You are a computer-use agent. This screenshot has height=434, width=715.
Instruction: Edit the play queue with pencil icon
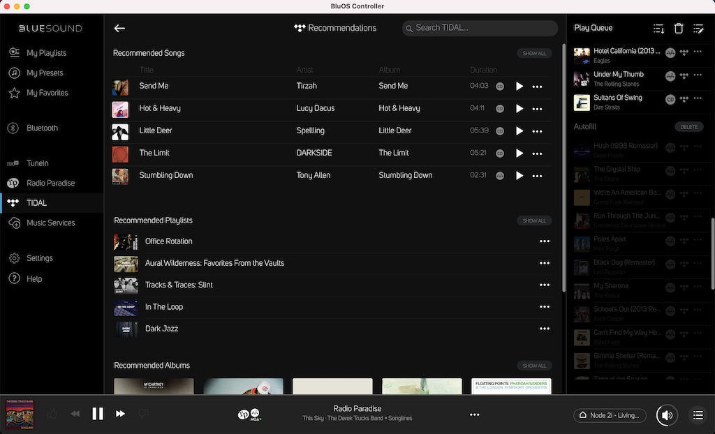(x=698, y=29)
